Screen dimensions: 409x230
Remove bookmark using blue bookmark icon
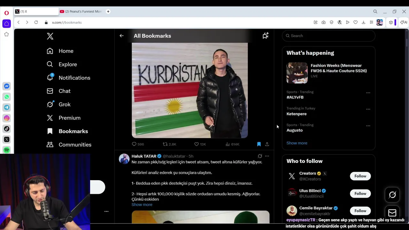(x=259, y=144)
